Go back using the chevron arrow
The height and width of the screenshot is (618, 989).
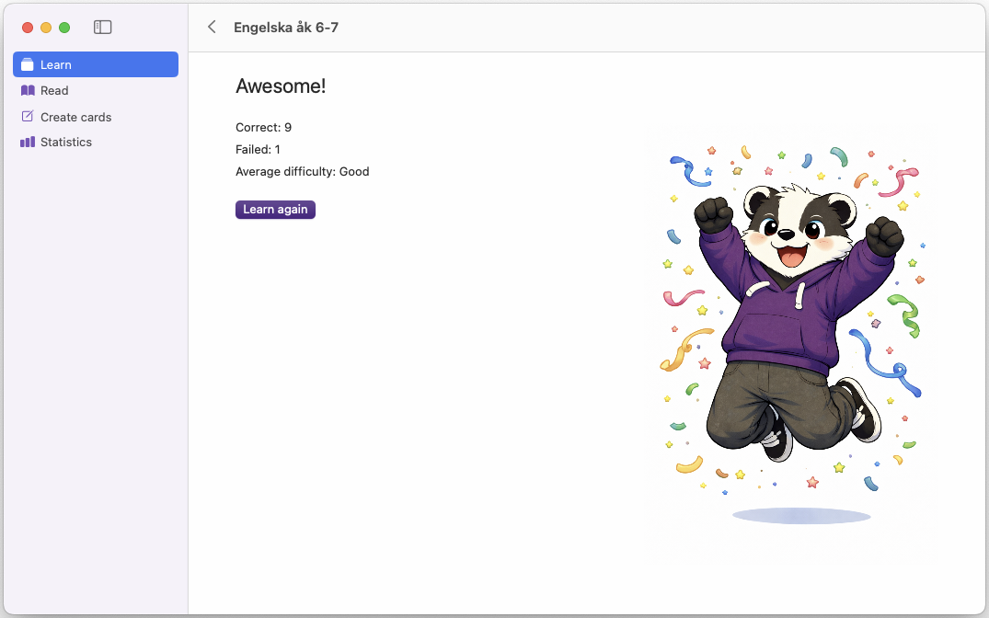(213, 28)
